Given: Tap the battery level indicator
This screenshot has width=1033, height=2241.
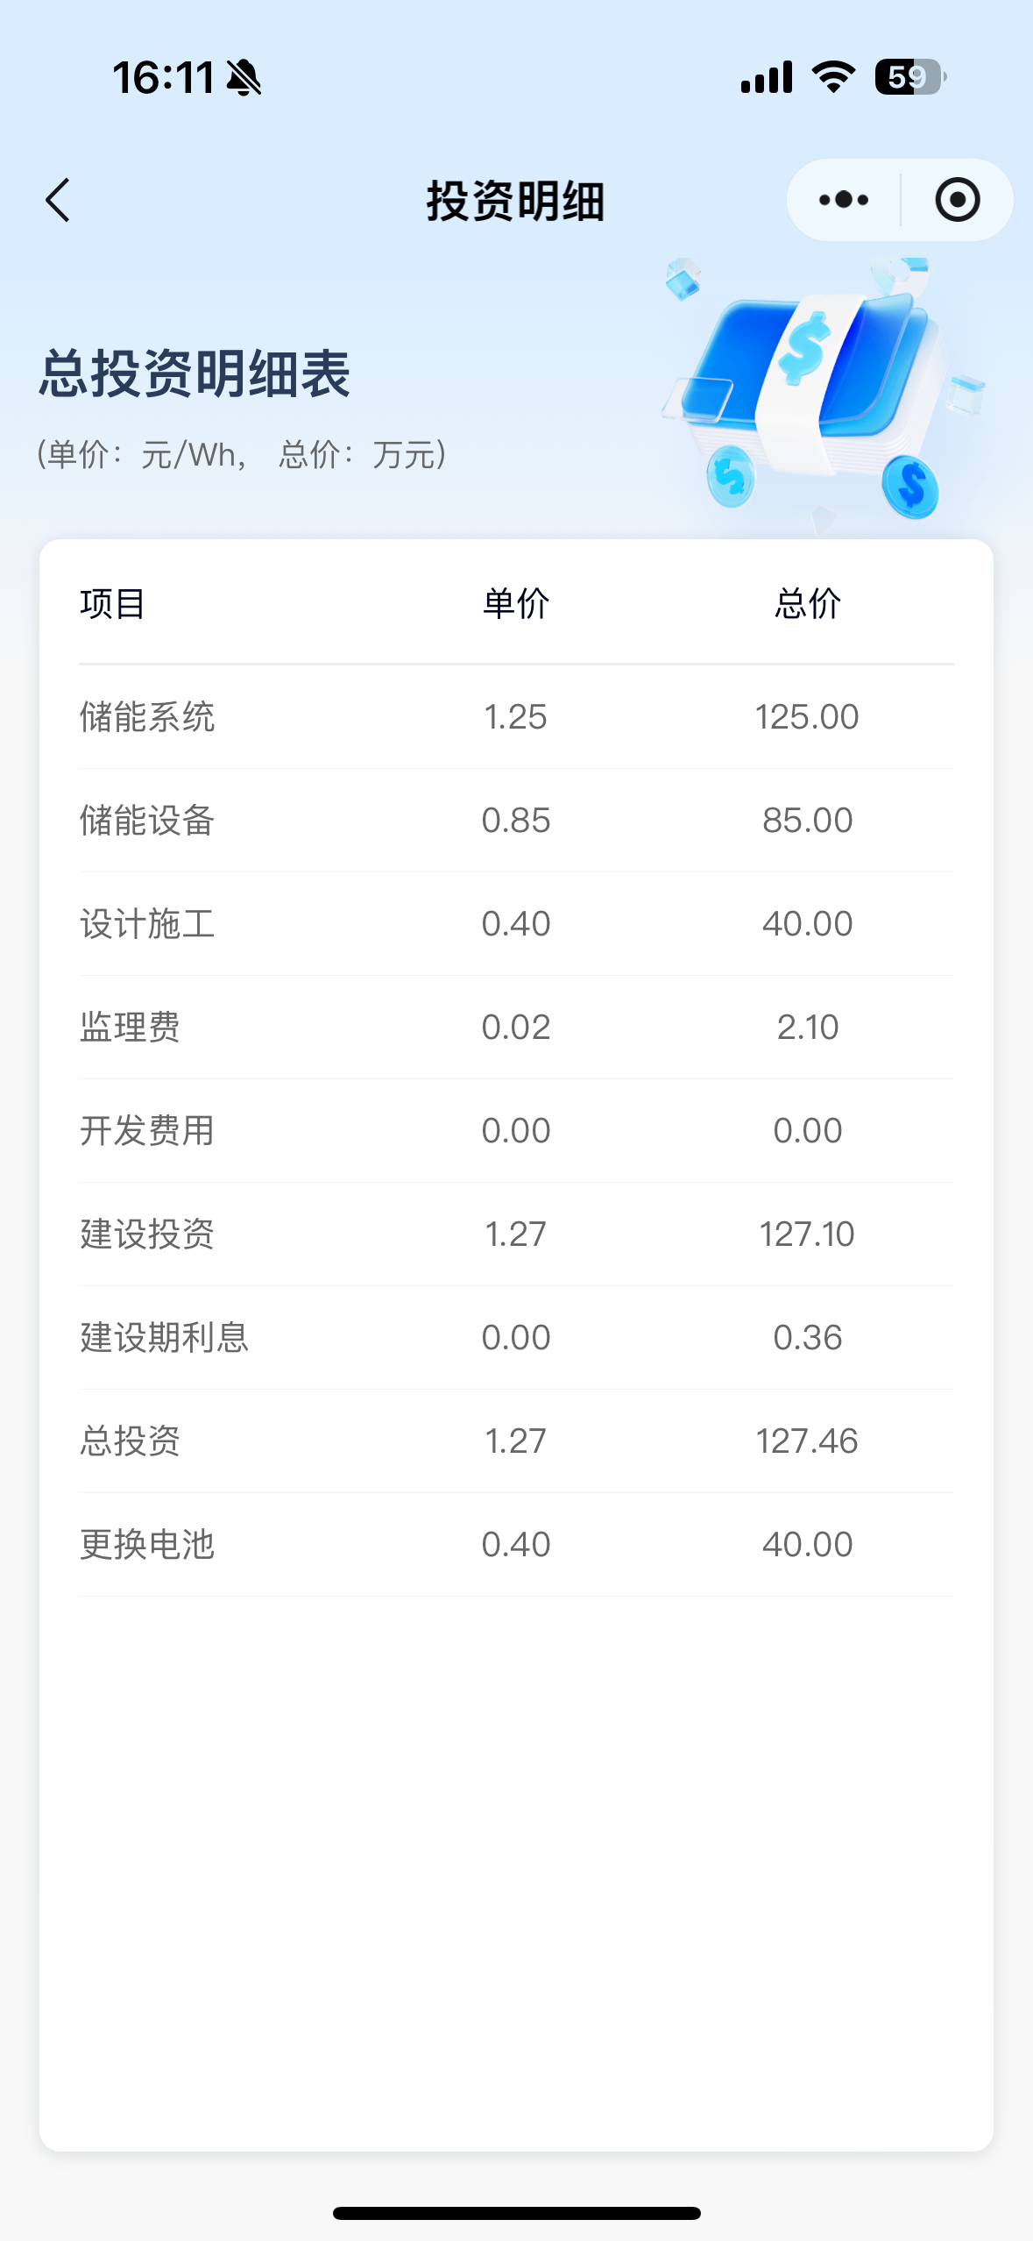Looking at the screenshot, I should pos(909,77).
